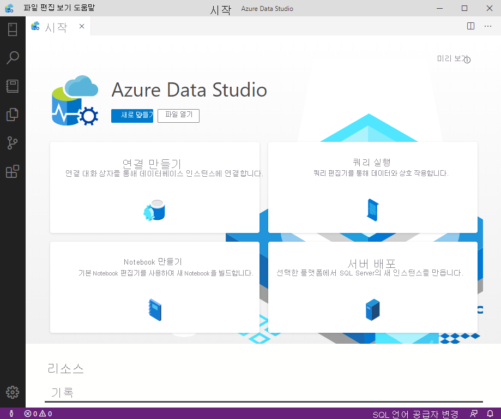Click the split editor icon

pyautogui.click(x=470, y=26)
